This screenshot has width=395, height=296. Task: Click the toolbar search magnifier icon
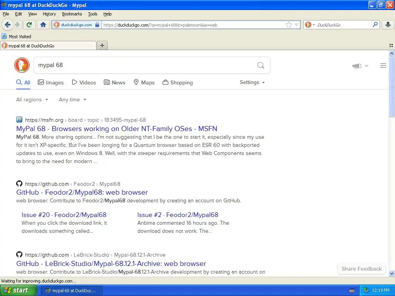tap(375, 24)
